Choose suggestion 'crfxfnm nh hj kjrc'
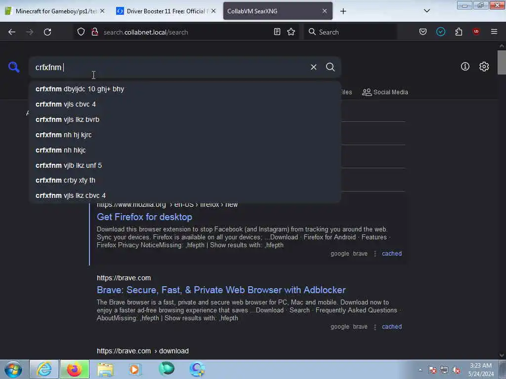The height and width of the screenshot is (379, 506). click(x=185, y=135)
